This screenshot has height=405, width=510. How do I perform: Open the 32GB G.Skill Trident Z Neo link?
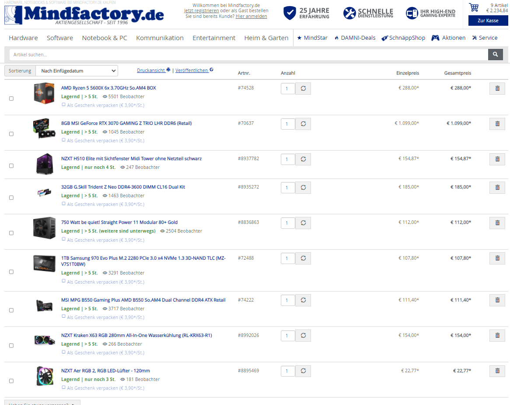tap(123, 187)
